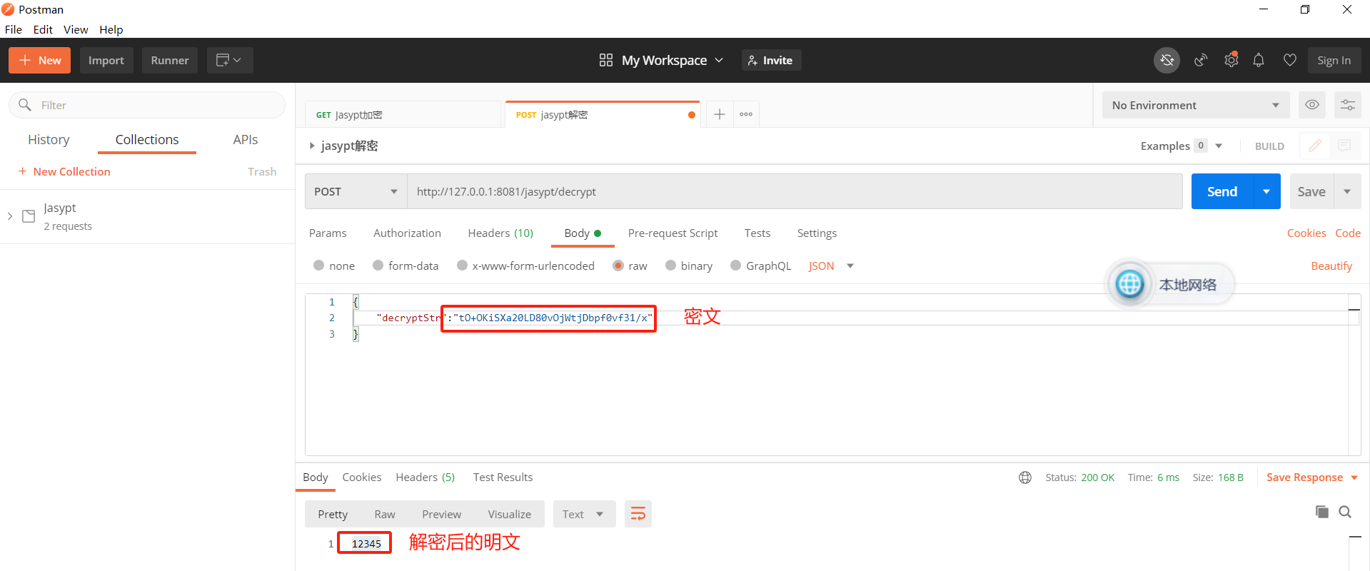The image size is (1370, 571).
Task: Click the edit pencil icon beside BUILD
Action: (x=1315, y=146)
